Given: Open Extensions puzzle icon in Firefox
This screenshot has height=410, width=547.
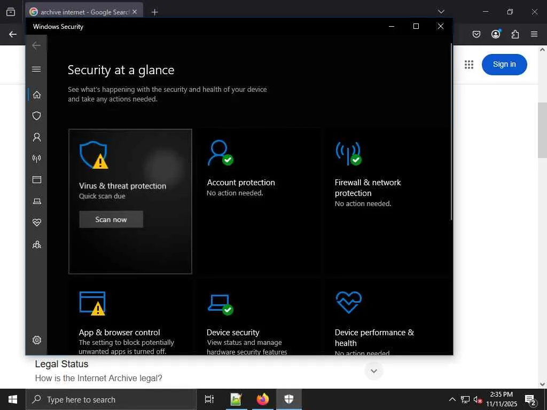Looking at the screenshot, I should click(515, 34).
